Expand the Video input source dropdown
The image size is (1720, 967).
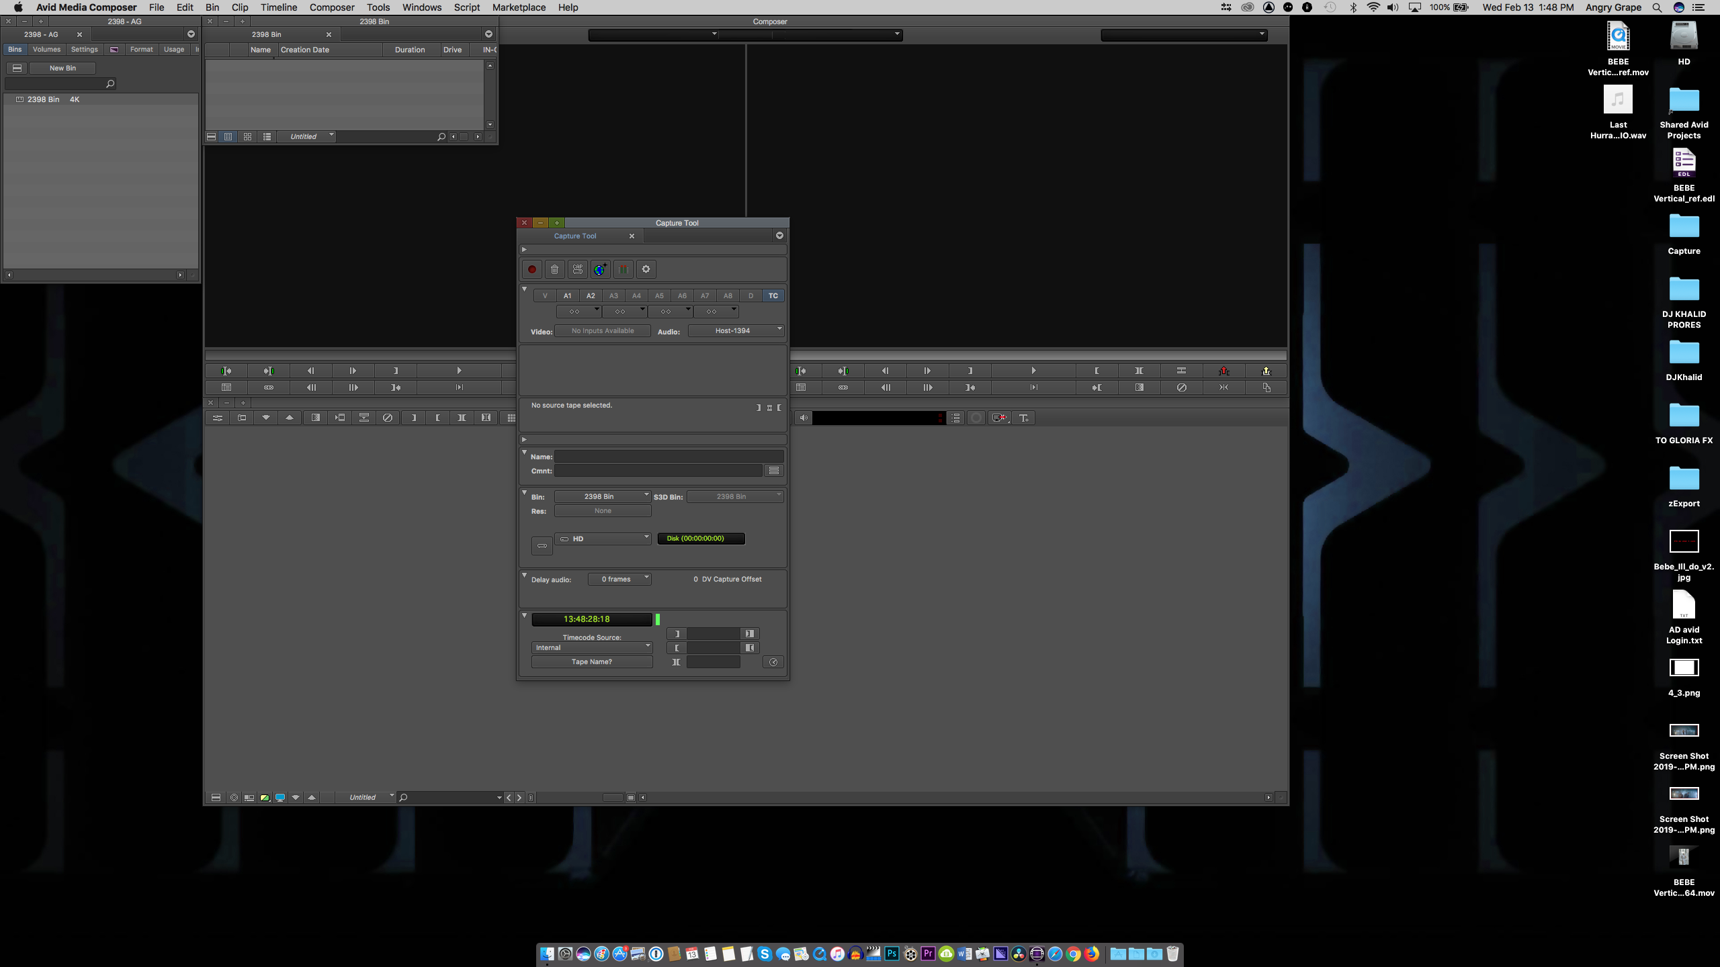point(603,330)
